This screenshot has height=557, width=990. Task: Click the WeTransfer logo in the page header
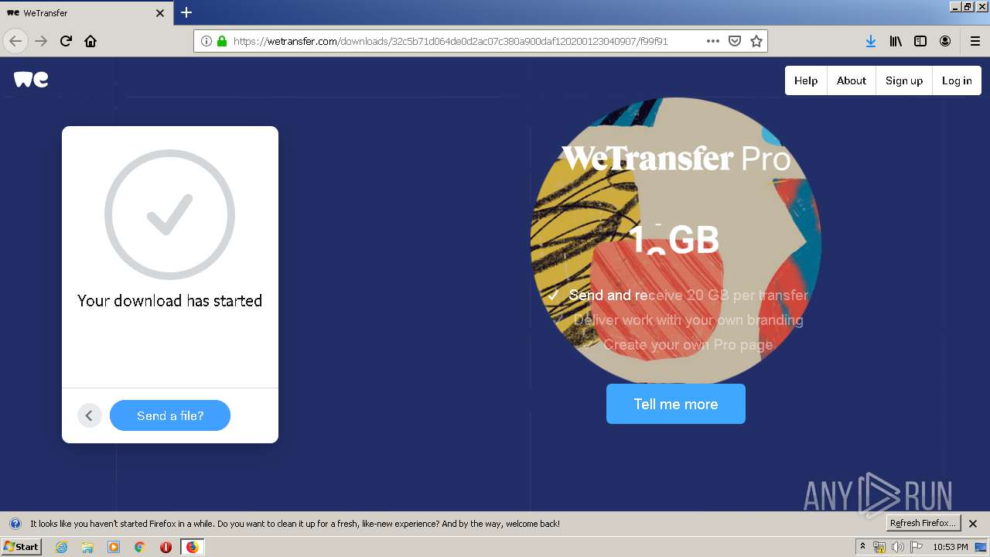point(31,79)
